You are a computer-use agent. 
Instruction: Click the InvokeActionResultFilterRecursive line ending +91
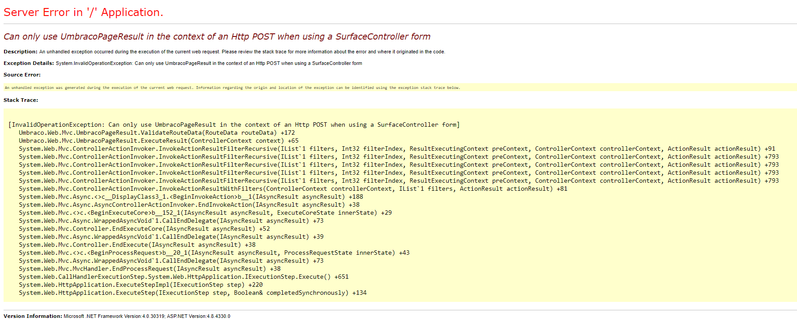[397, 149]
